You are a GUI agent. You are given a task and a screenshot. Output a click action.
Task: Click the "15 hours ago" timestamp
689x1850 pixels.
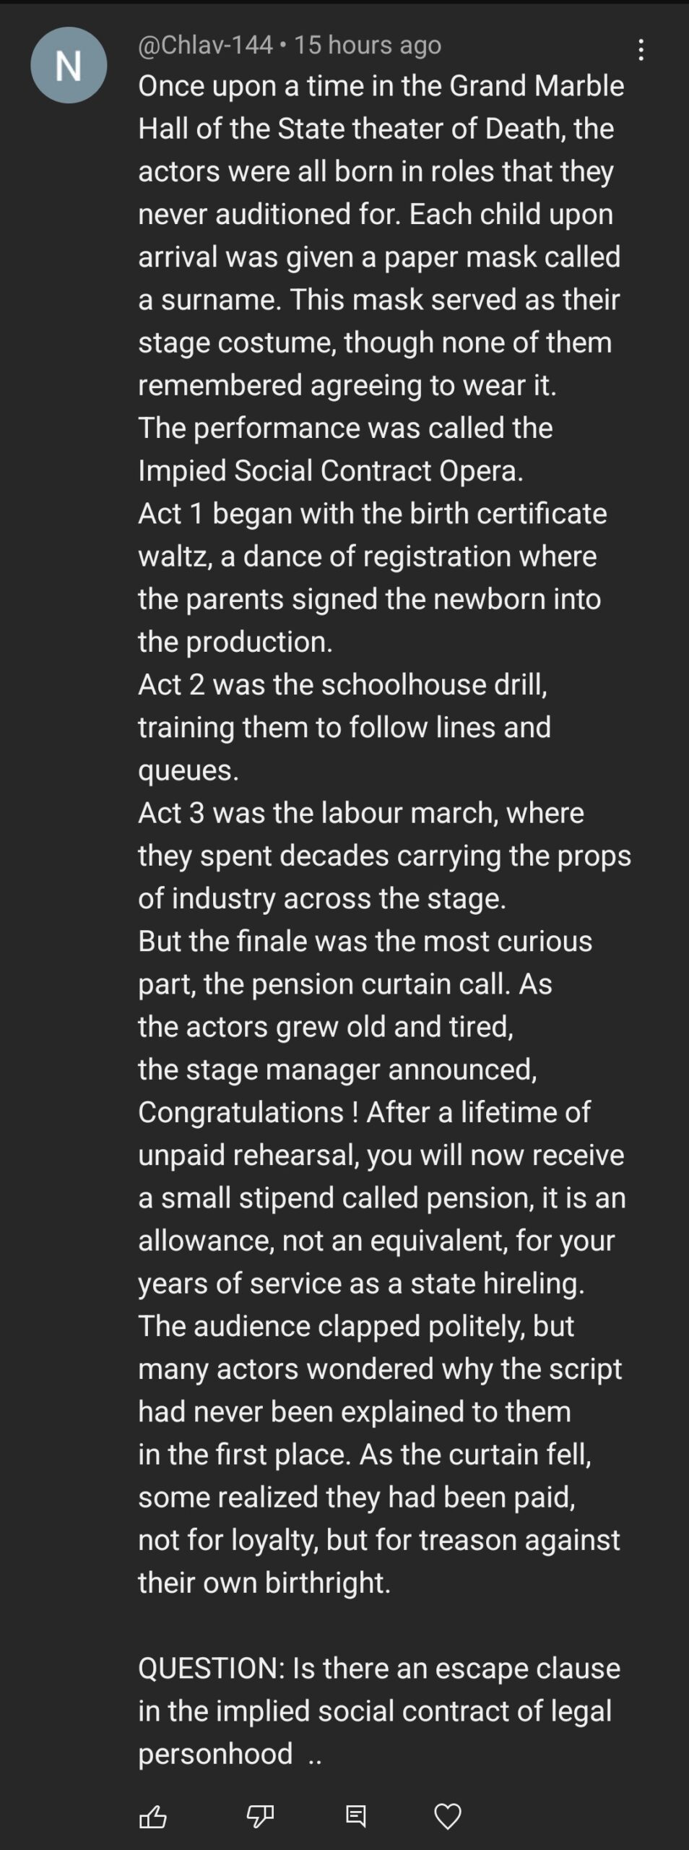tap(368, 45)
